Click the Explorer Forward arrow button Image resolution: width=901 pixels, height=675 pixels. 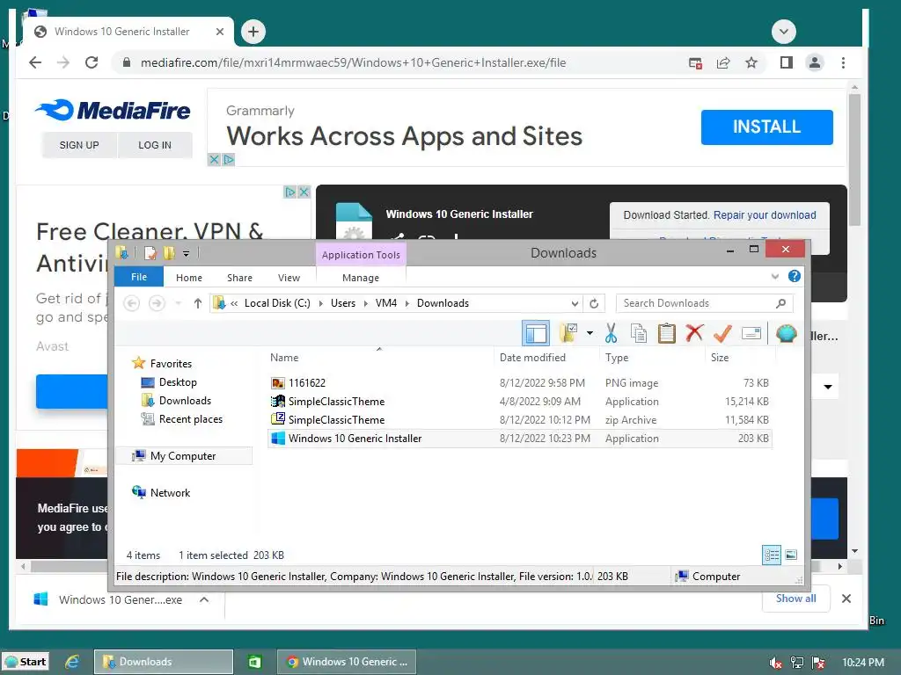157,303
